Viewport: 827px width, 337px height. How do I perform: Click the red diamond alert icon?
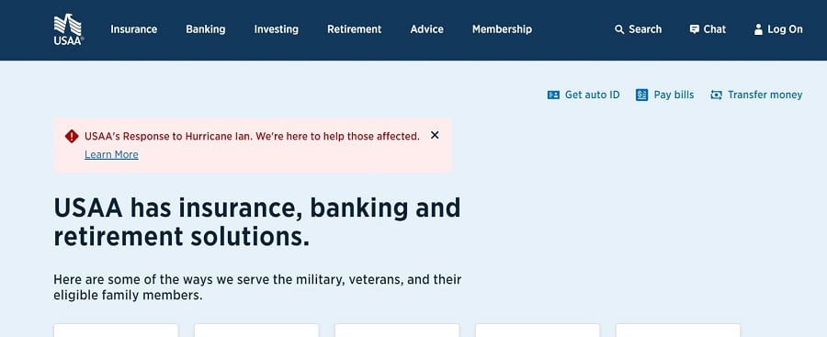click(72, 136)
